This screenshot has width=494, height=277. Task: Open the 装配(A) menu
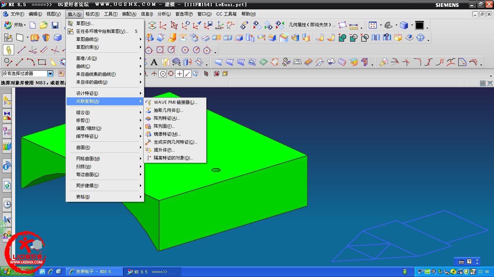[129, 14]
